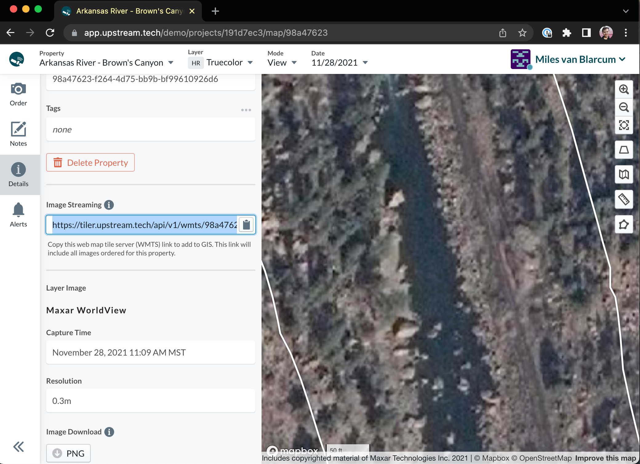Open the Order camera panel
Viewport: 640px width, 464px height.
pyautogui.click(x=18, y=95)
